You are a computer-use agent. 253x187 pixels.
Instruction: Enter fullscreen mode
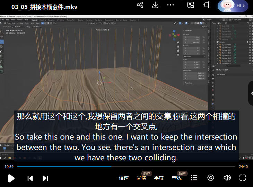point(243,178)
